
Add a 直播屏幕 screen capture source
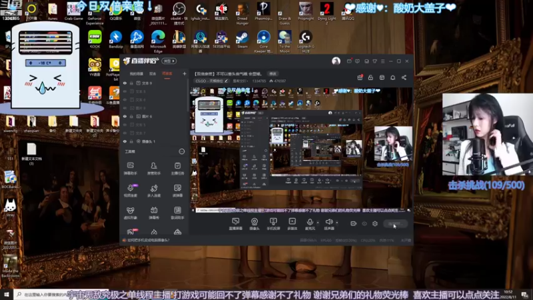point(235,224)
